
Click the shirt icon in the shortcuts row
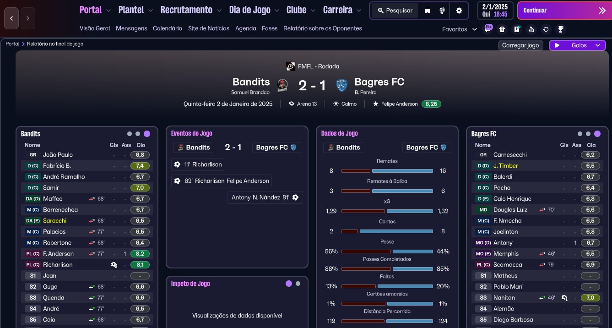point(502,29)
